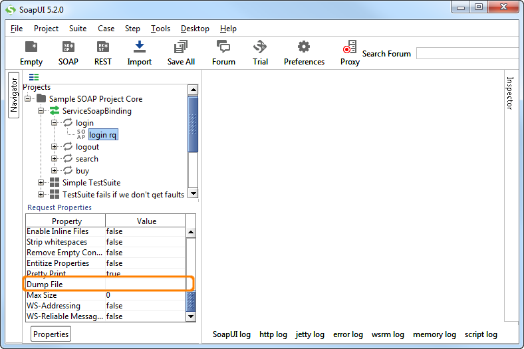The image size is (524, 349).
Task: Collapse the login operation node
Action: click(x=54, y=122)
